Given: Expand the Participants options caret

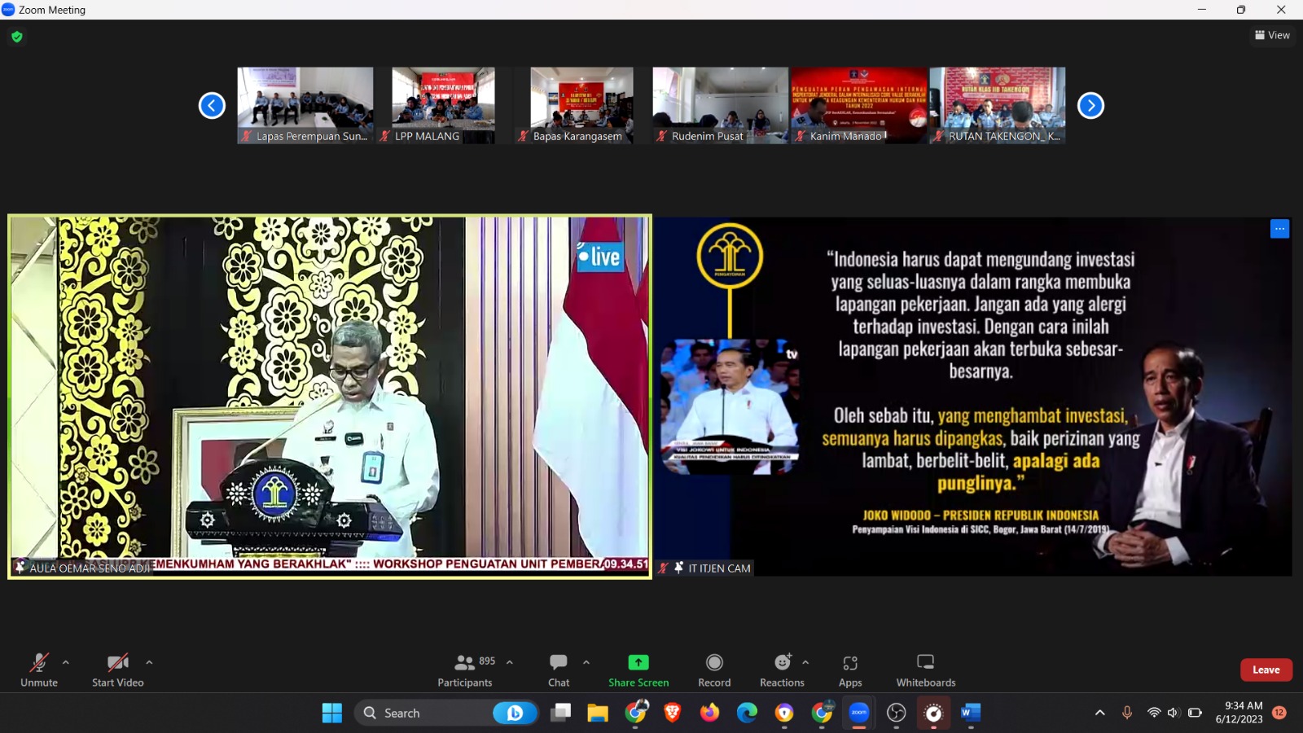Looking at the screenshot, I should click(x=510, y=662).
